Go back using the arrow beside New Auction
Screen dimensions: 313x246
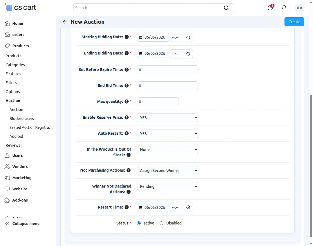coord(65,22)
